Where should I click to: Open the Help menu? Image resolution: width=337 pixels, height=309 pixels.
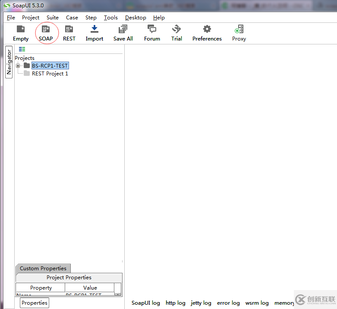[x=159, y=17]
